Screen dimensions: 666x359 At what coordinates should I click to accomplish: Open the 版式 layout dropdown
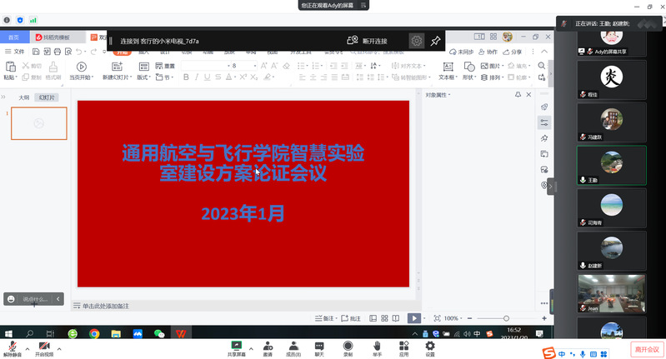tap(144, 77)
